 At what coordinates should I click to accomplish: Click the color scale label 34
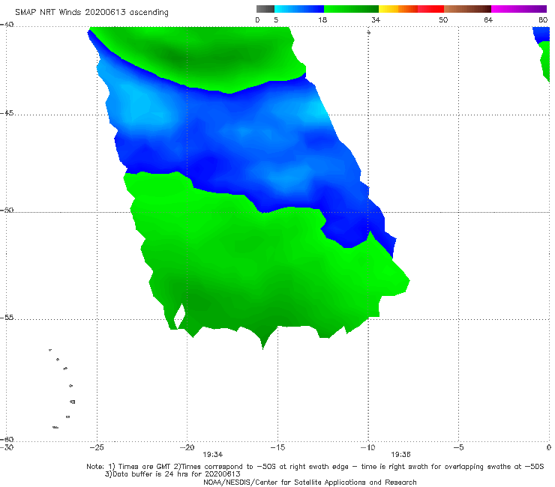[376, 19]
